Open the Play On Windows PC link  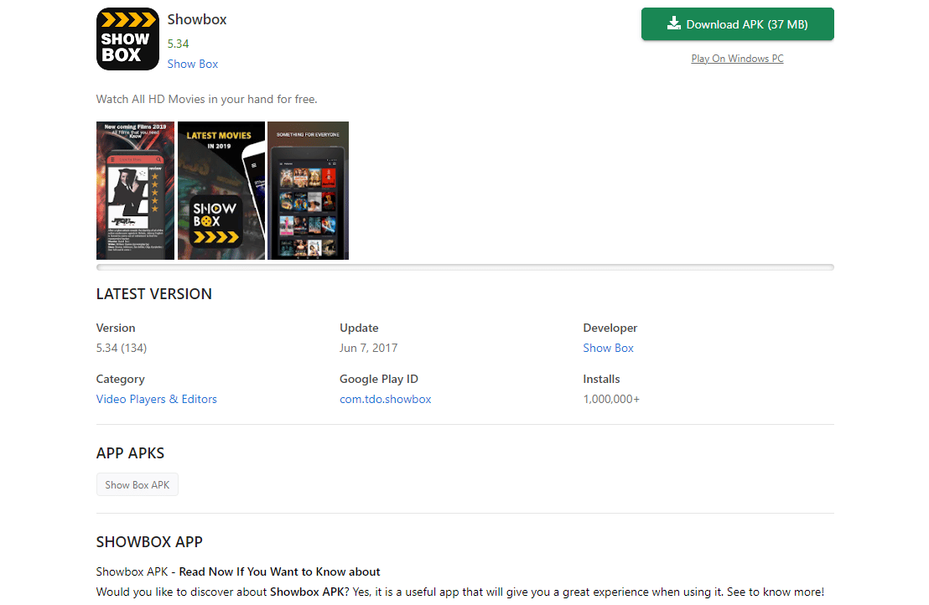click(x=737, y=59)
